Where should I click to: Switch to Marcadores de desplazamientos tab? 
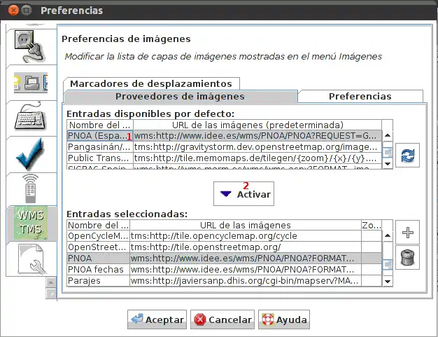click(x=150, y=83)
